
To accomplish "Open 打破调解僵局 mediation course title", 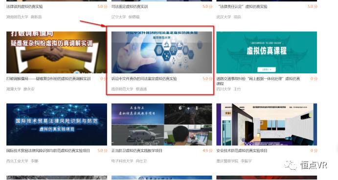I will point(48,79).
